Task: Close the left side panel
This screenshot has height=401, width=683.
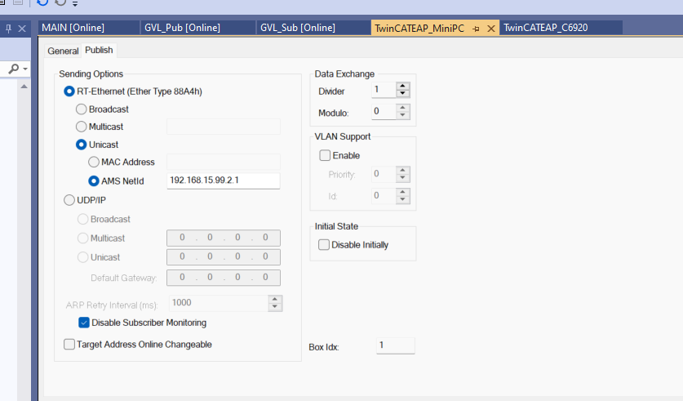Action: (22, 29)
